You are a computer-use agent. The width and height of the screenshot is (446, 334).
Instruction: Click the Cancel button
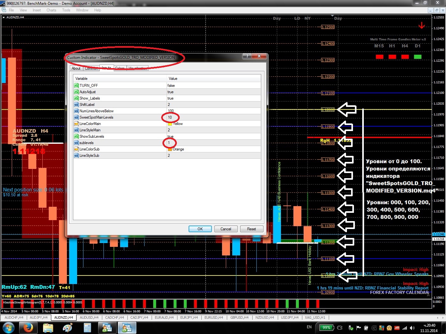[226, 229]
